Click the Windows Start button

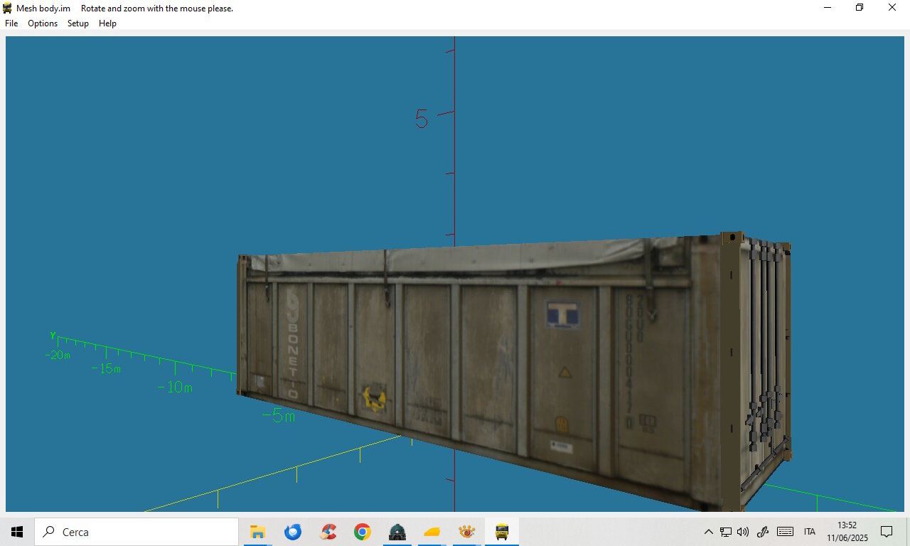click(x=17, y=532)
